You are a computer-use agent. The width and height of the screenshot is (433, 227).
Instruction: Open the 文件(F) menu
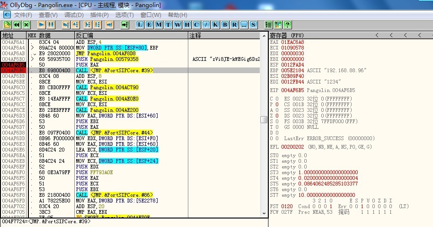tap(23, 15)
